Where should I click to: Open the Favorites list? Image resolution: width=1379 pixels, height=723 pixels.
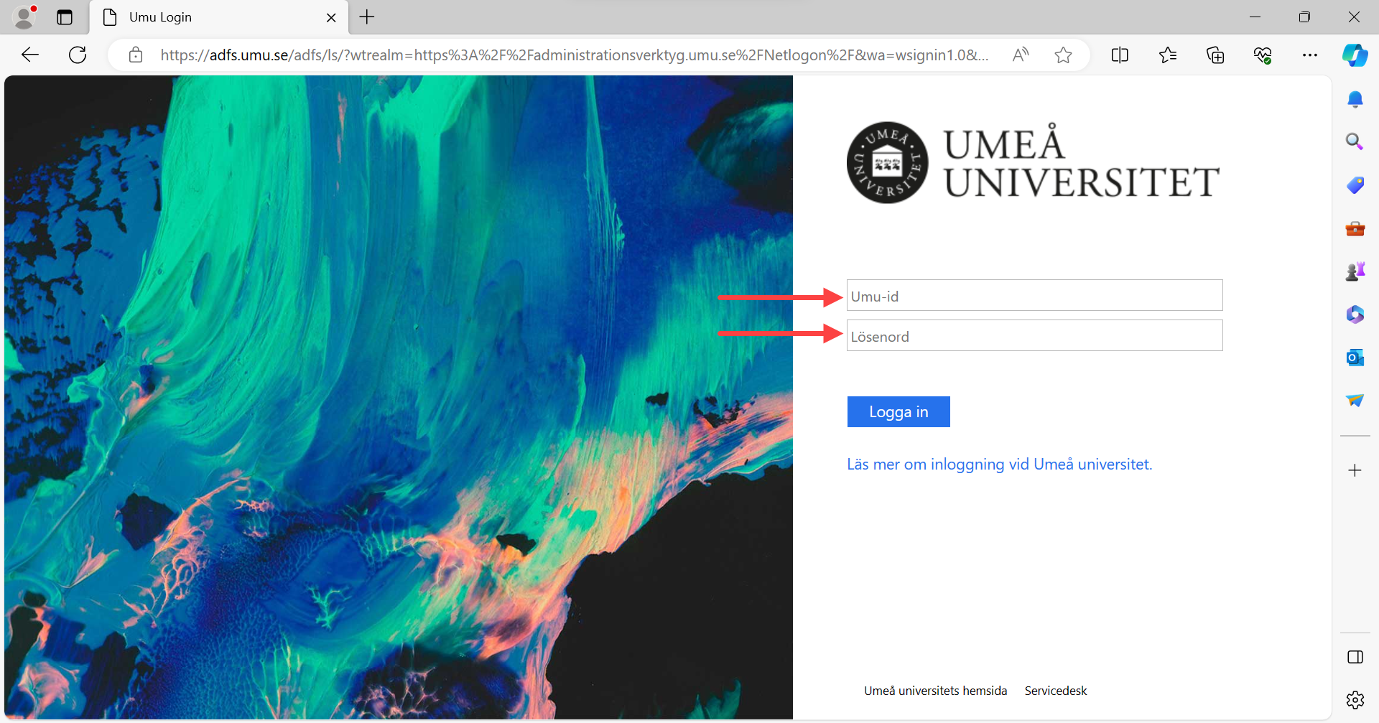tap(1168, 55)
